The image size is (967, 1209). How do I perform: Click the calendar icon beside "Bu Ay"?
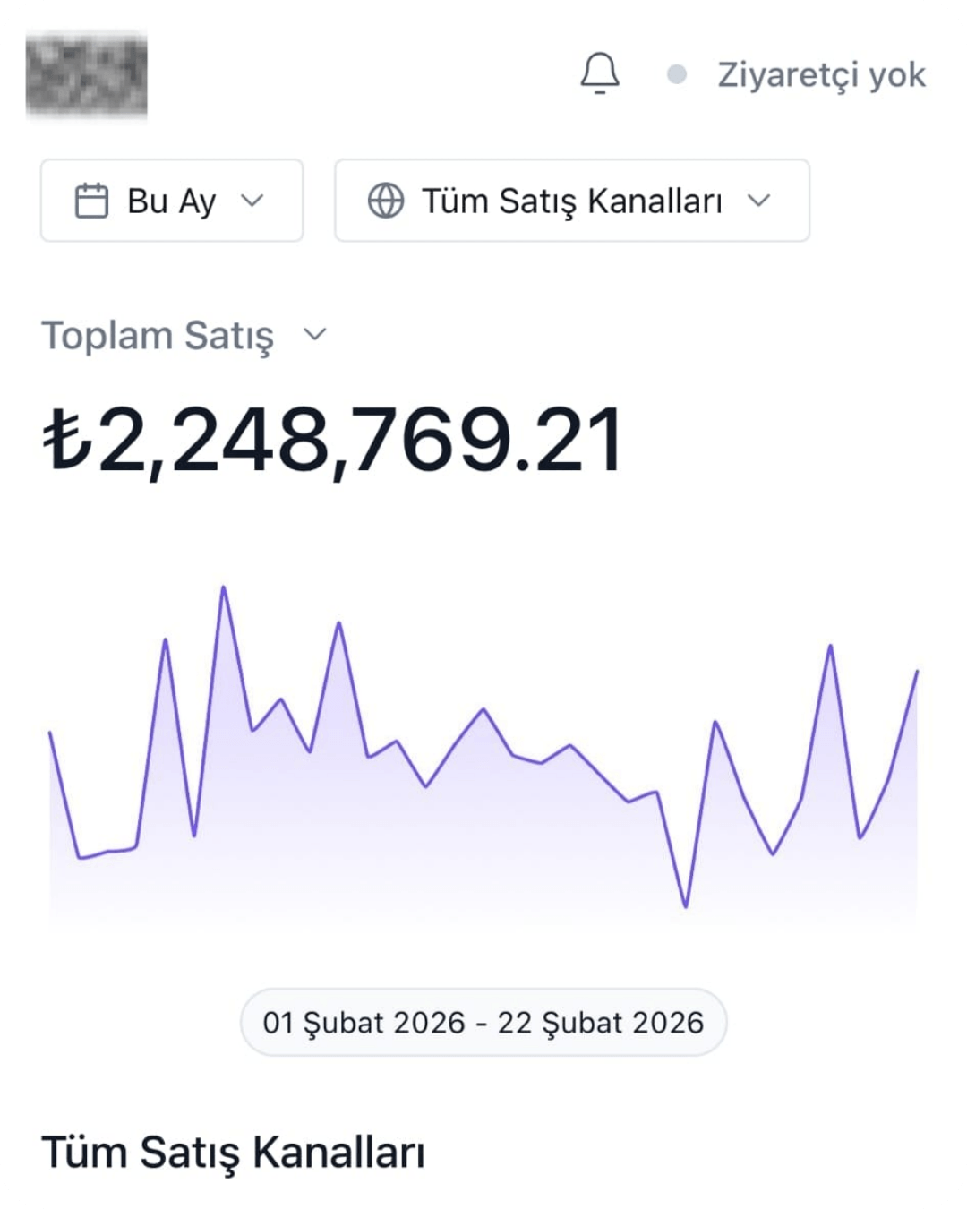[91, 201]
